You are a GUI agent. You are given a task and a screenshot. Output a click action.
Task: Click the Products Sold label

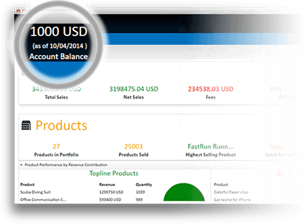pos(133,155)
